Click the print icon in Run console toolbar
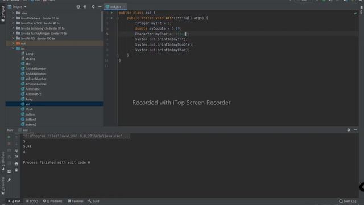364x205 pixels. (16, 163)
